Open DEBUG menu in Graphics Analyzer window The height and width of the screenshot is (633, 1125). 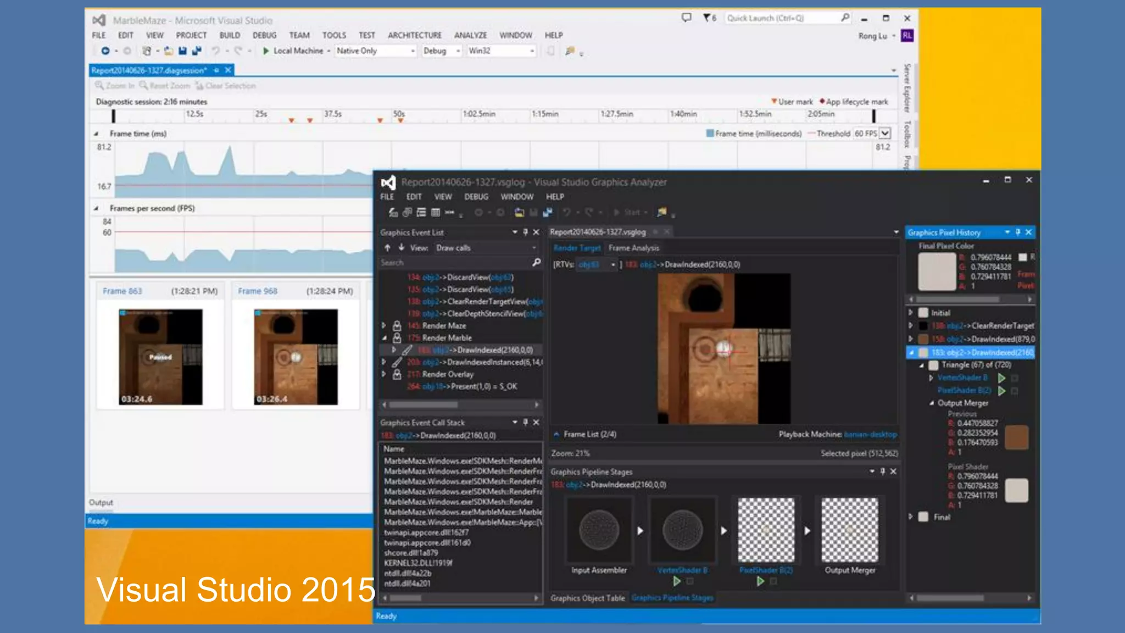[x=476, y=197]
